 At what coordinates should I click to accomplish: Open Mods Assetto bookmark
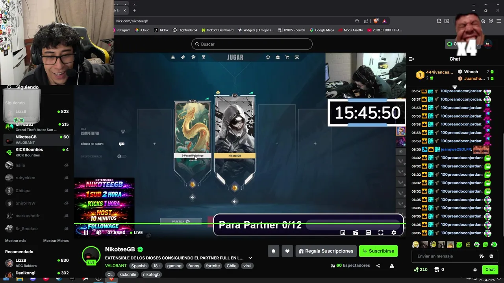point(350,30)
